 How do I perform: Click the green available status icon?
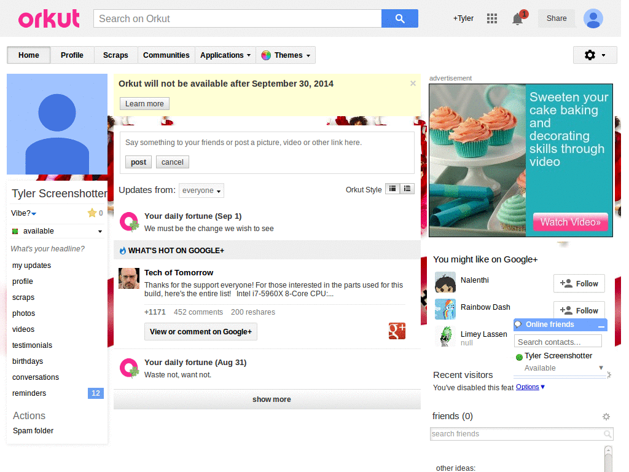click(15, 231)
